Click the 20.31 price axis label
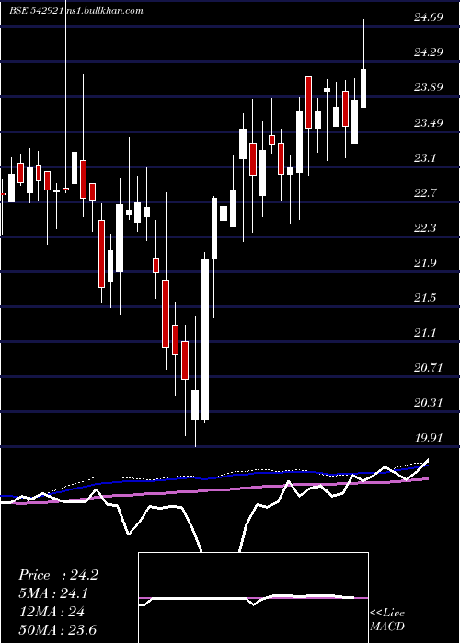The width and height of the screenshot is (460, 644). (429, 403)
